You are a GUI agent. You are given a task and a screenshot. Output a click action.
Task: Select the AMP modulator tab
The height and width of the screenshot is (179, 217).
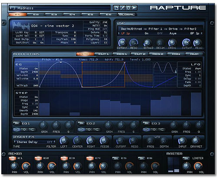click(194, 54)
